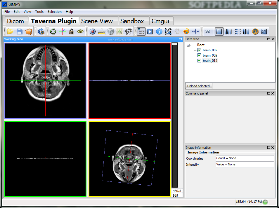
Task: Select the Taverna Plugin tab
Action: (53, 21)
